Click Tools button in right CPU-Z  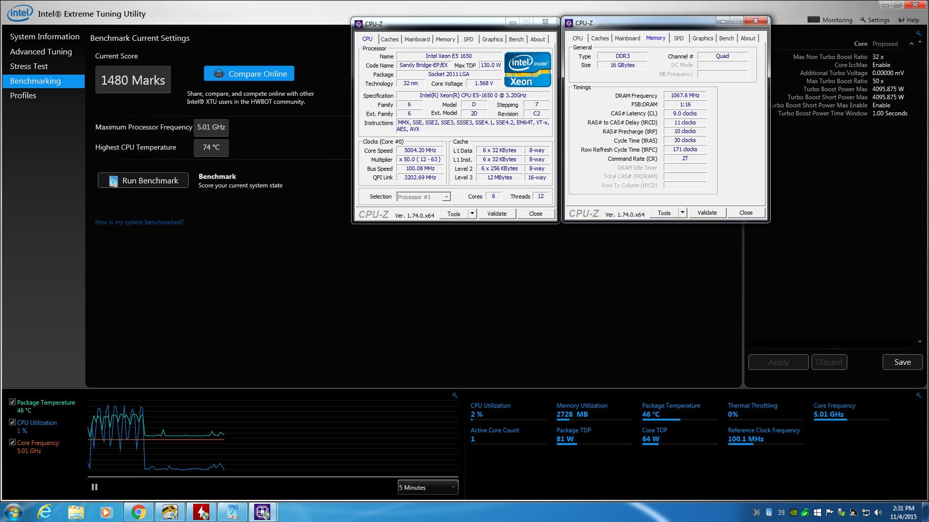[x=664, y=213]
